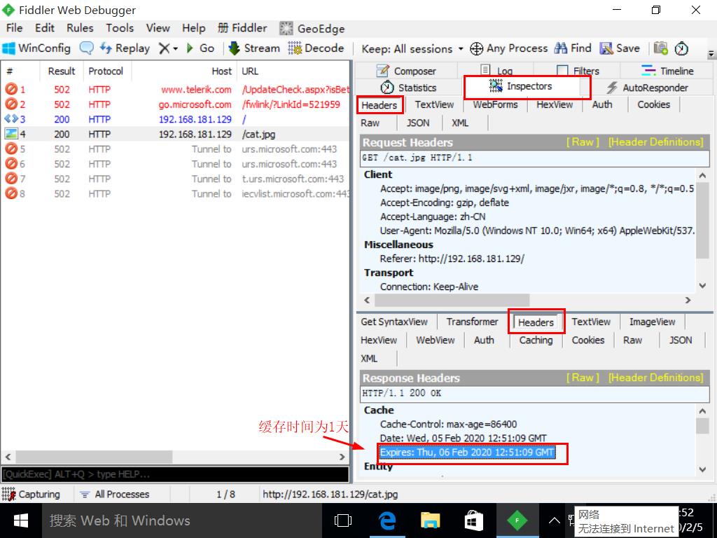The height and width of the screenshot is (538, 717).
Task: Click the Remove sessions X icon
Action: point(164,48)
